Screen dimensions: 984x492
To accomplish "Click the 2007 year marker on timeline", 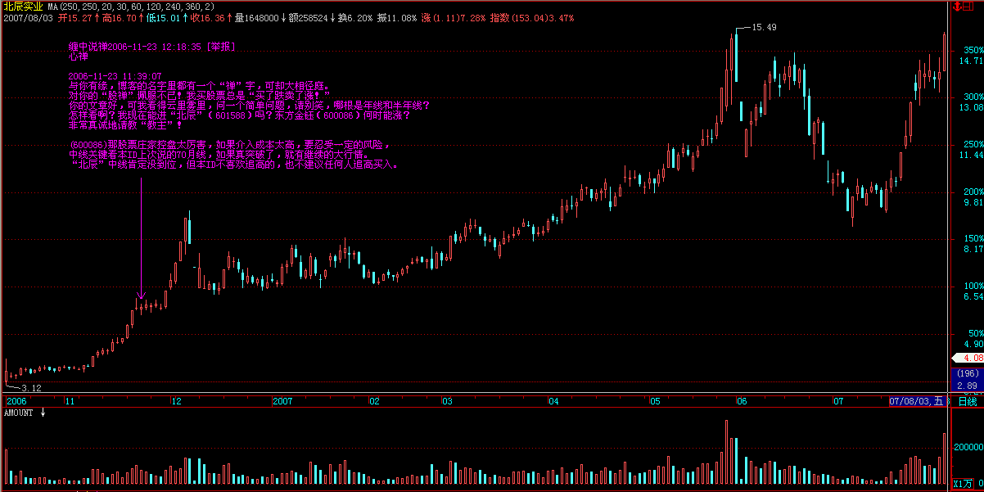I will pos(282,401).
